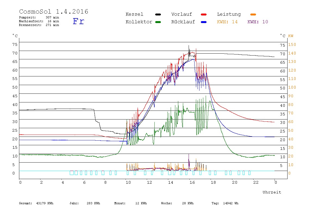
Task: Click the "Leistung" legend label
Action: pyautogui.click(x=229, y=14)
